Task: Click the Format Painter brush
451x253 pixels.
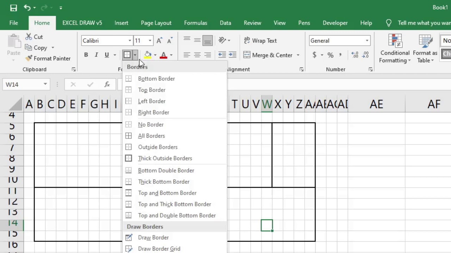Action: 29,58
